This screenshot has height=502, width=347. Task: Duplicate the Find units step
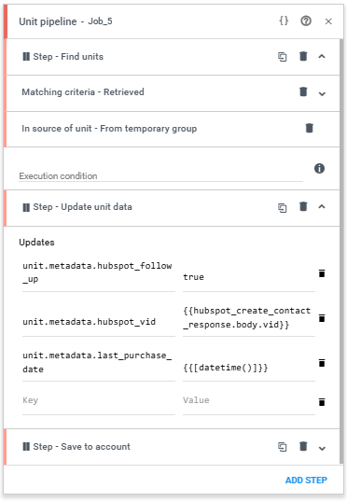pos(282,57)
